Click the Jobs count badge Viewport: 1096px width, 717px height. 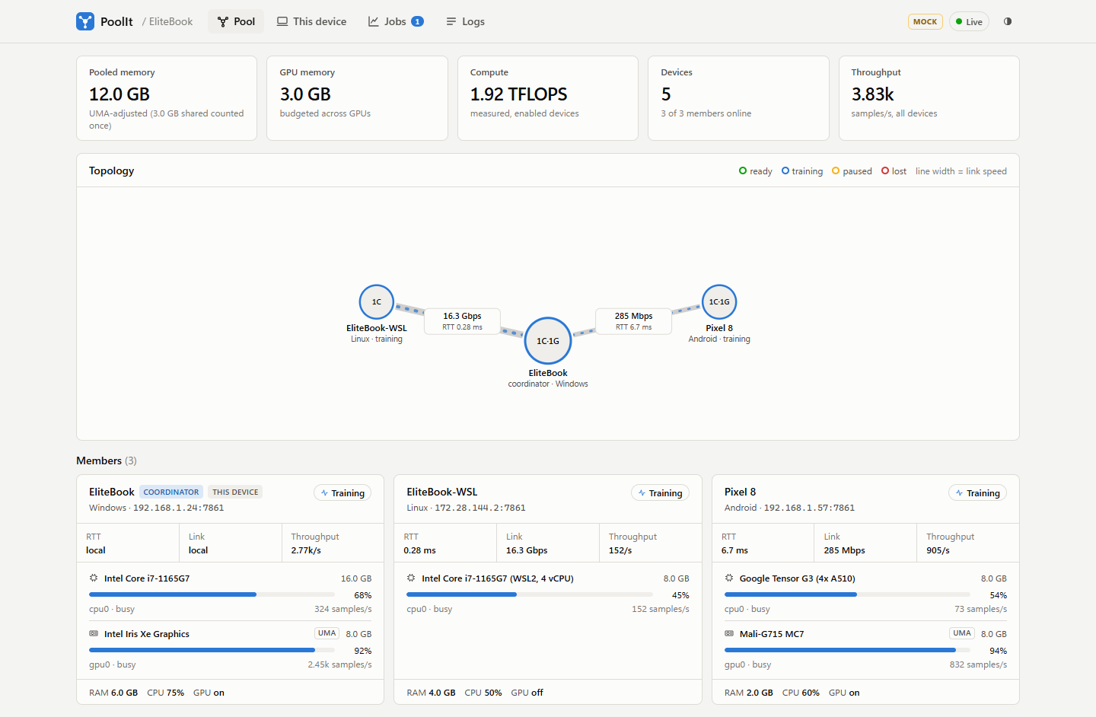417,21
